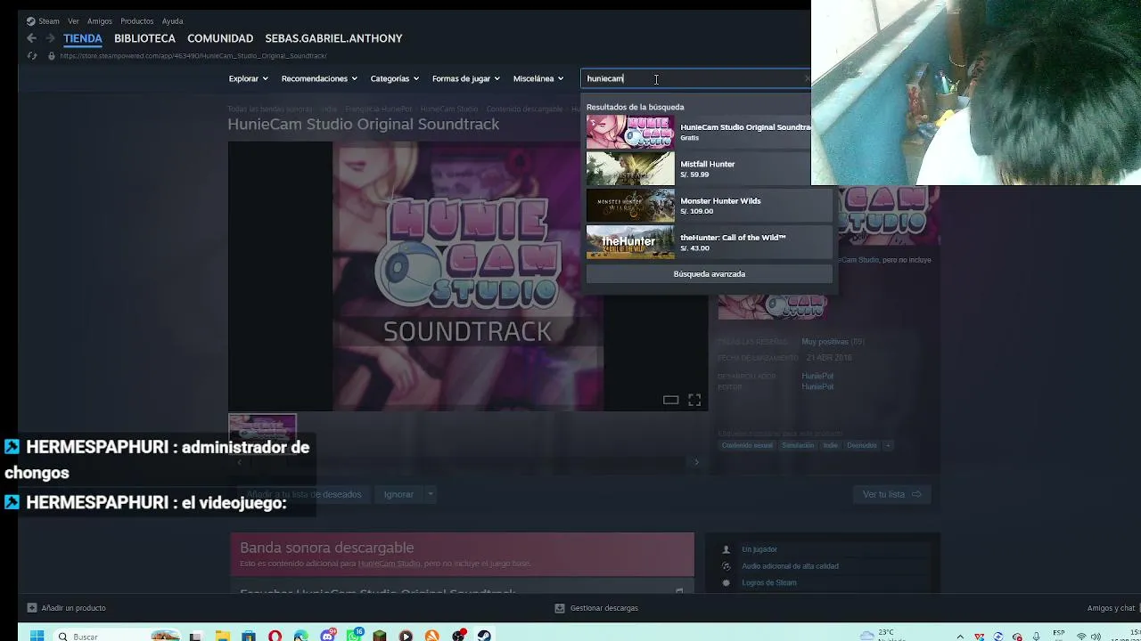Click Ver tu lista button
Viewport: 1141px width, 641px height.
pos(891,494)
